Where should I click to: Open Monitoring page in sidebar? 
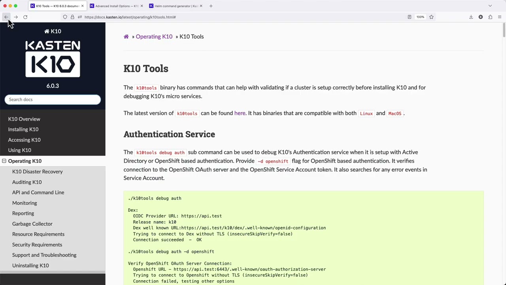pyautogui.click(x=25, y=203)
